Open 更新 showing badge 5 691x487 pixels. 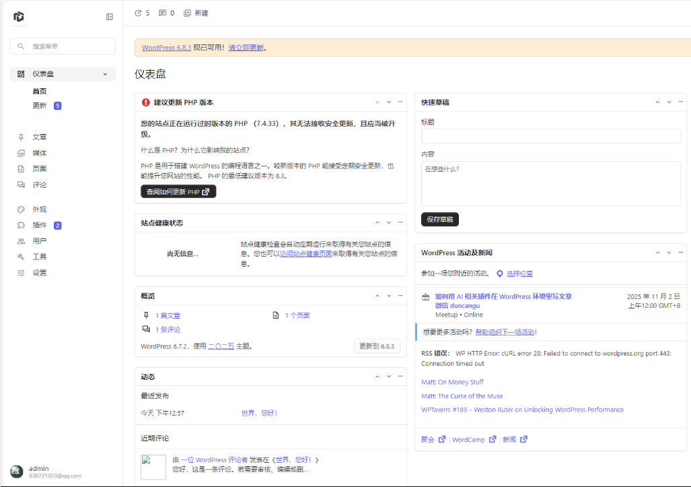39,105
